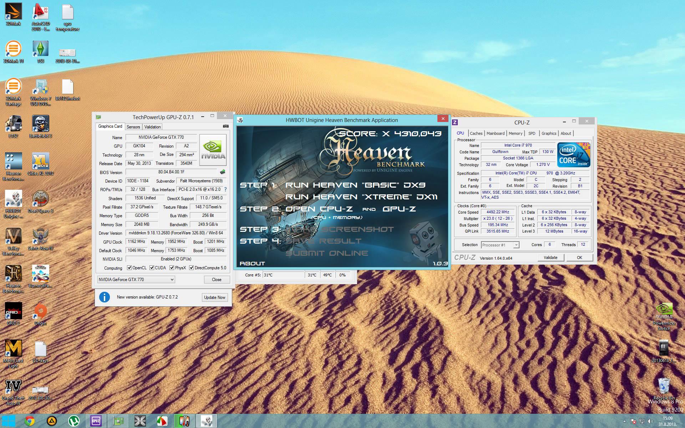The image size is (685, 428).
Task: Click the CPU-Z icon in the taskbar
Action: pos(96,421)
